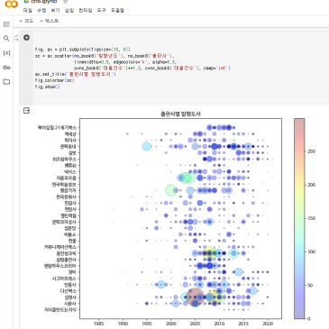Open the 도움말 menu
This screenshot has height=329, width=329.
tap(117, 10)
